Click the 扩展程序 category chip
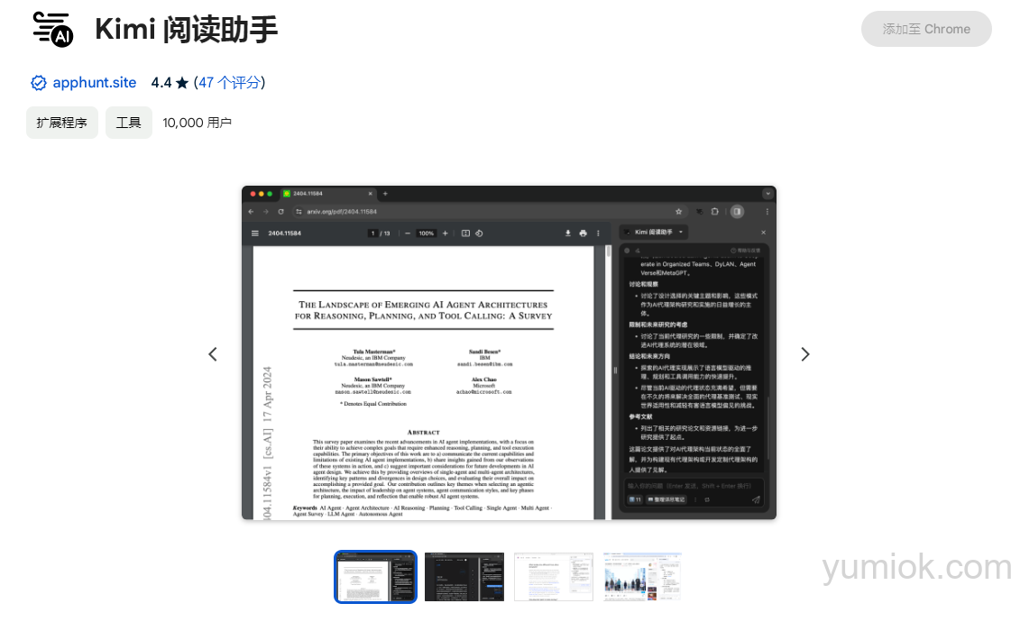 [x=62, y=123]
